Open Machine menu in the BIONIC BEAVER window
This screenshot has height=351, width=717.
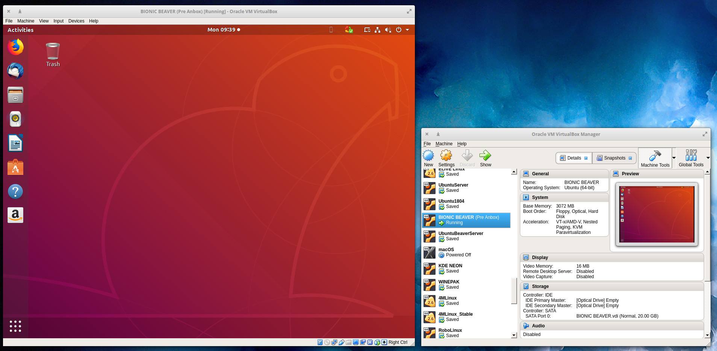point(26,21)
